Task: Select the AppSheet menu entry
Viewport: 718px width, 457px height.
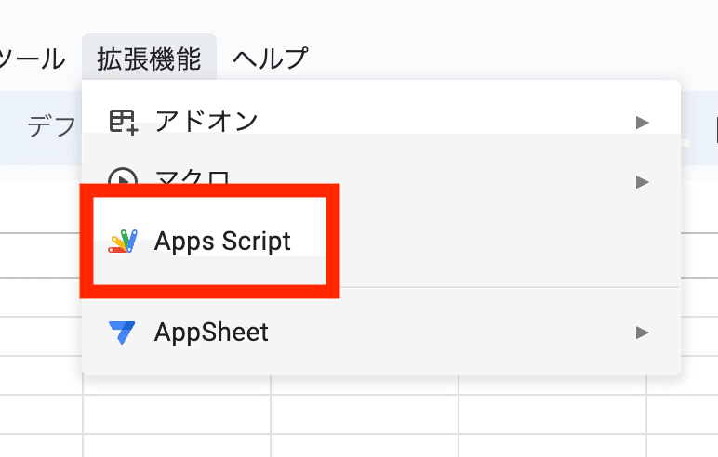Action: tap(381, 333)
